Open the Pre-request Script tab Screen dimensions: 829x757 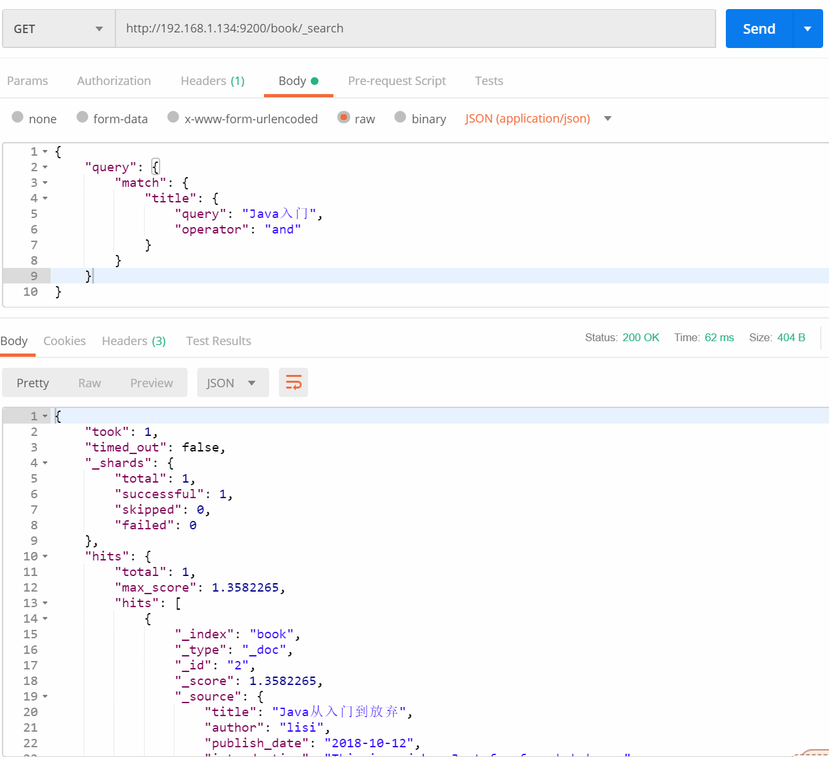396,81
